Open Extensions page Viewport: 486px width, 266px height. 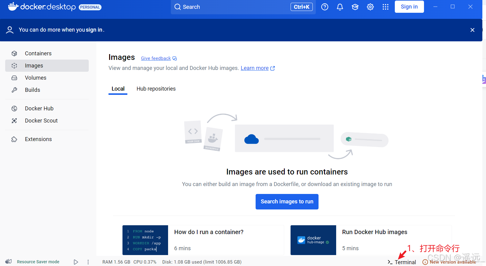tap(47, 139)
